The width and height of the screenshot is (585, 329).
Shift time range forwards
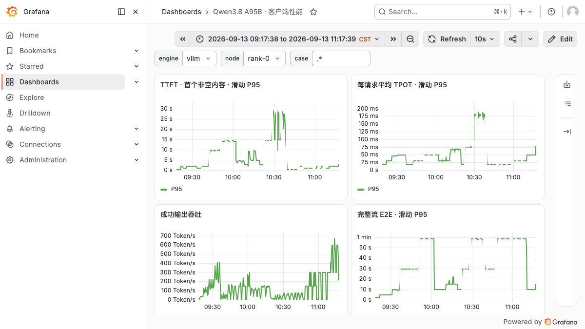point(393,39)
